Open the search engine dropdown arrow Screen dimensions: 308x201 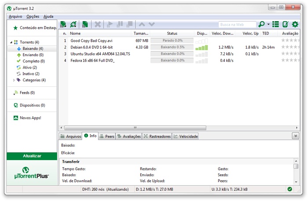click(x=268, y=25)
